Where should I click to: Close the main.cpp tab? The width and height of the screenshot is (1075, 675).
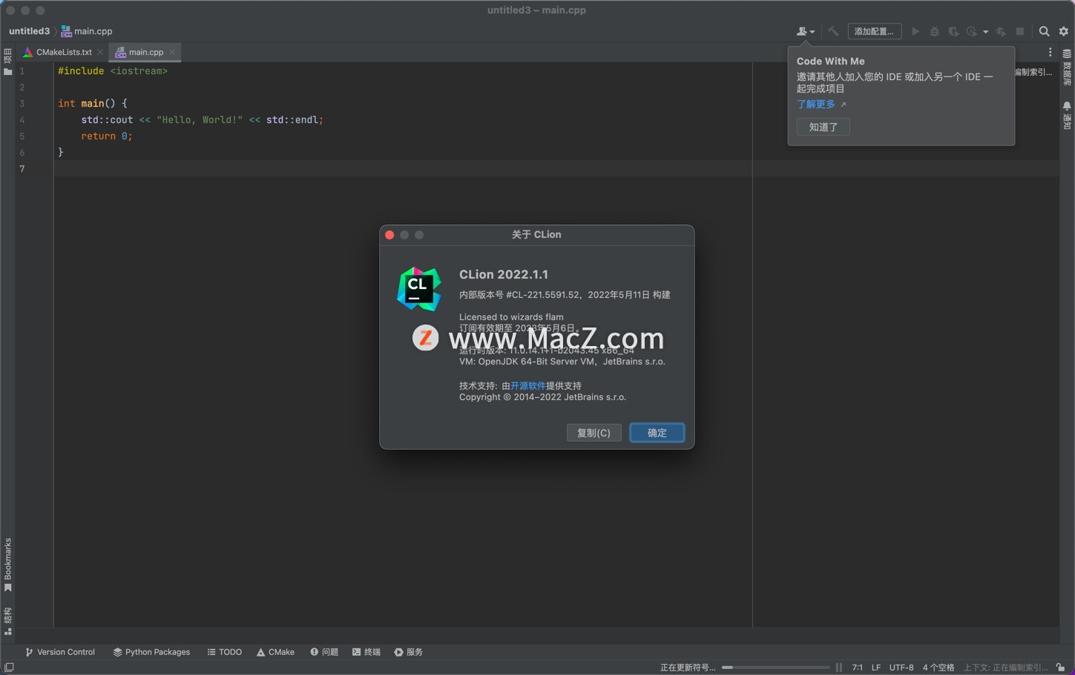click(x=172, y=52)
